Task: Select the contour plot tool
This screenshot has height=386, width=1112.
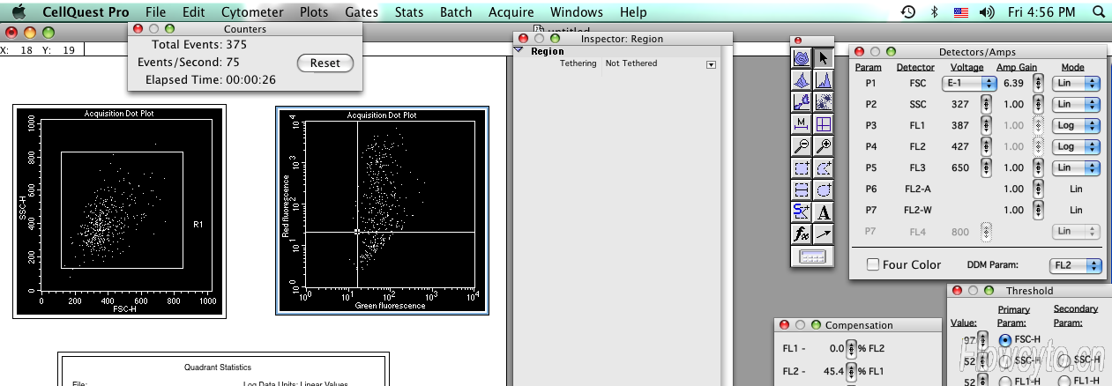Action: pos(802,58)
